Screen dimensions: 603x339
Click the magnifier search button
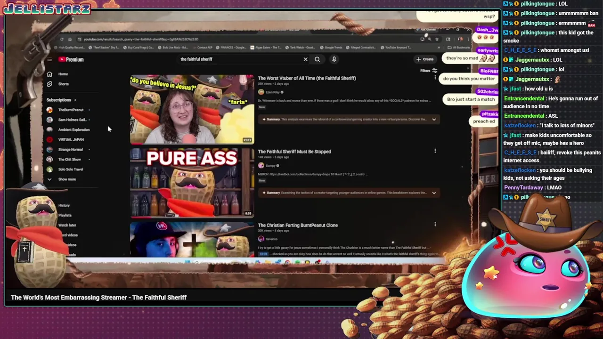coord(317,59)
